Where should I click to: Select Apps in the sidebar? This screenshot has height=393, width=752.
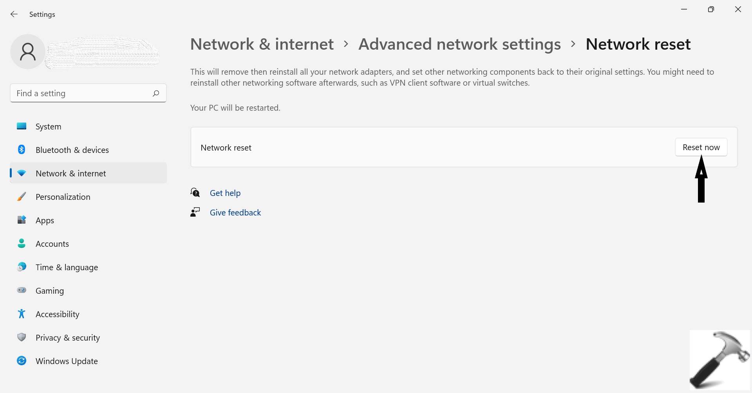tap(45, 221)
